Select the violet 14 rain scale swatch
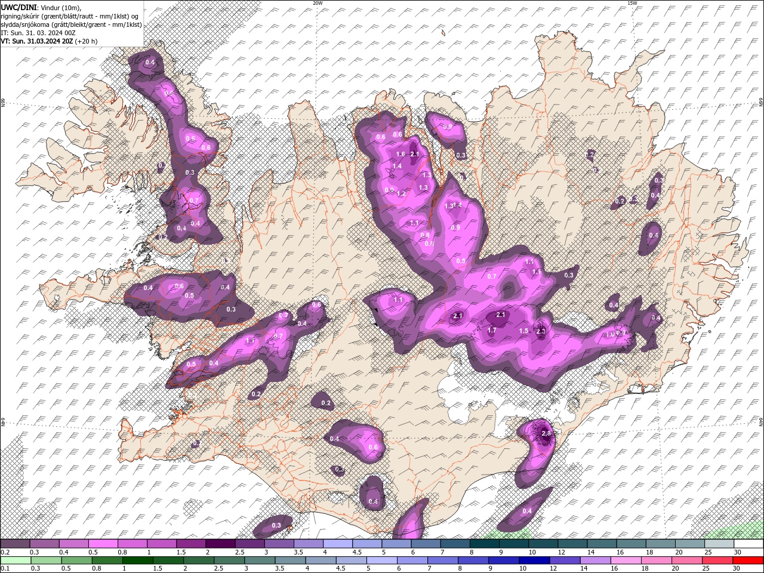The height and width of the screenshot is (573, 764). pyautogui.click(x=595, y=560)
